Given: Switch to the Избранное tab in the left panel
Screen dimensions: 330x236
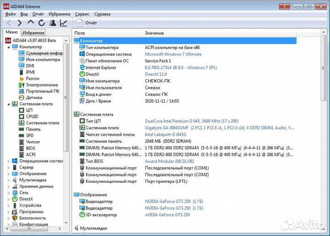Looking at the screenshot, I should click(33, 33).
